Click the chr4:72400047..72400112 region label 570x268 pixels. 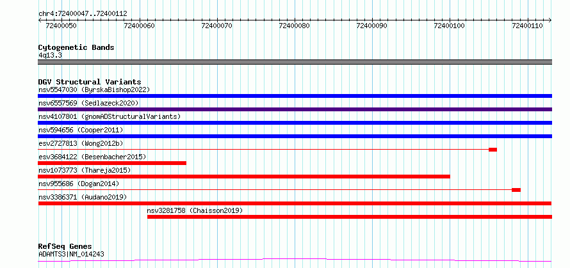83,13
